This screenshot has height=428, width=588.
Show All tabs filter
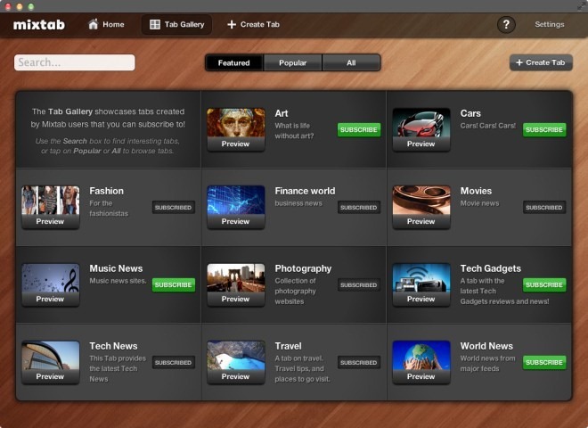[351, 62]
